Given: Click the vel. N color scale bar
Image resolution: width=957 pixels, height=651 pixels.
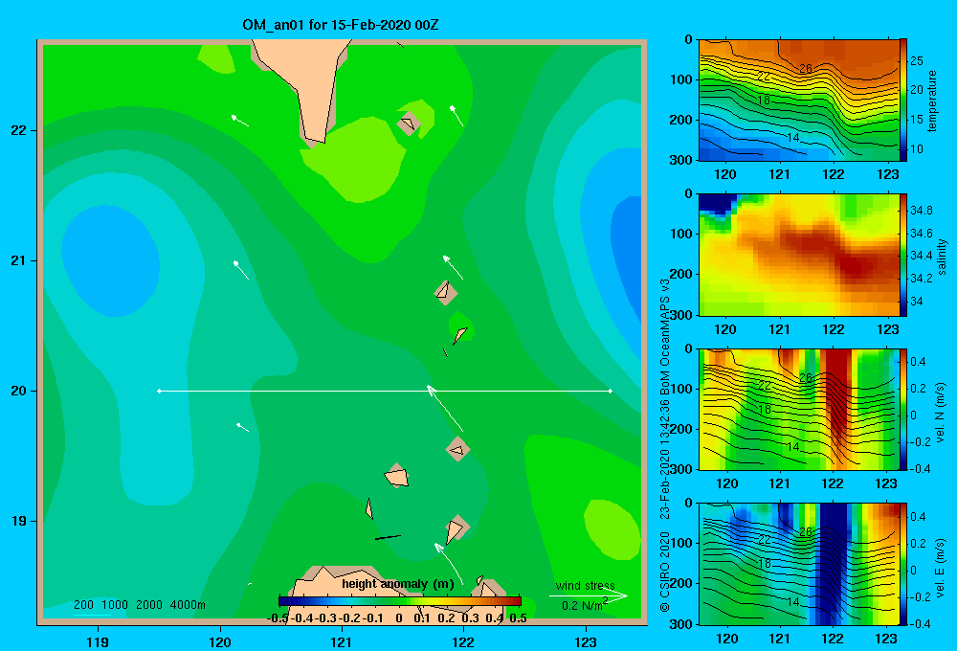Looking at the screenshot, I should coord(903,409).
